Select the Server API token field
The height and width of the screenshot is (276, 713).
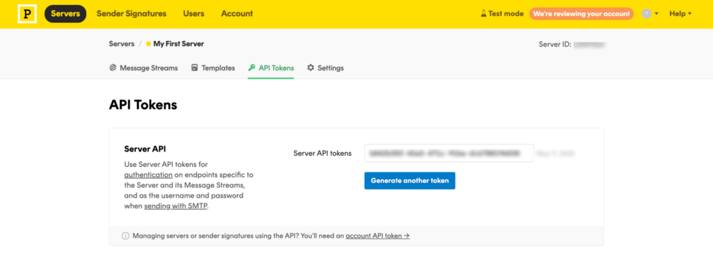point(449,154)
